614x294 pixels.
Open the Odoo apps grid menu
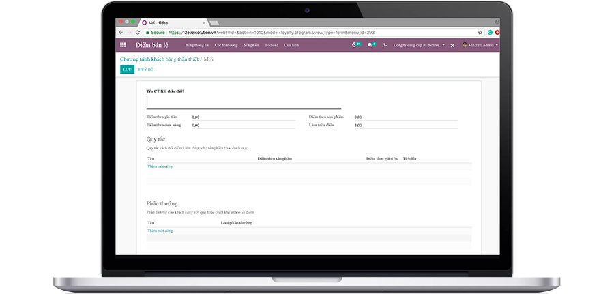pos(123,45)
